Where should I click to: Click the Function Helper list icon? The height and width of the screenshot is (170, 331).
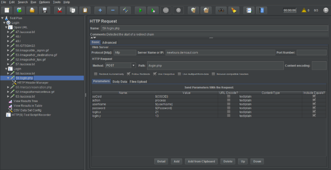click(249, 10)
